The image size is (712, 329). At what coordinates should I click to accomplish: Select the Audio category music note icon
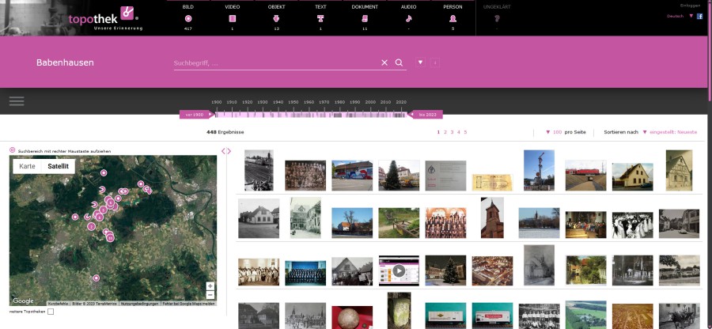tap(408, 17)
